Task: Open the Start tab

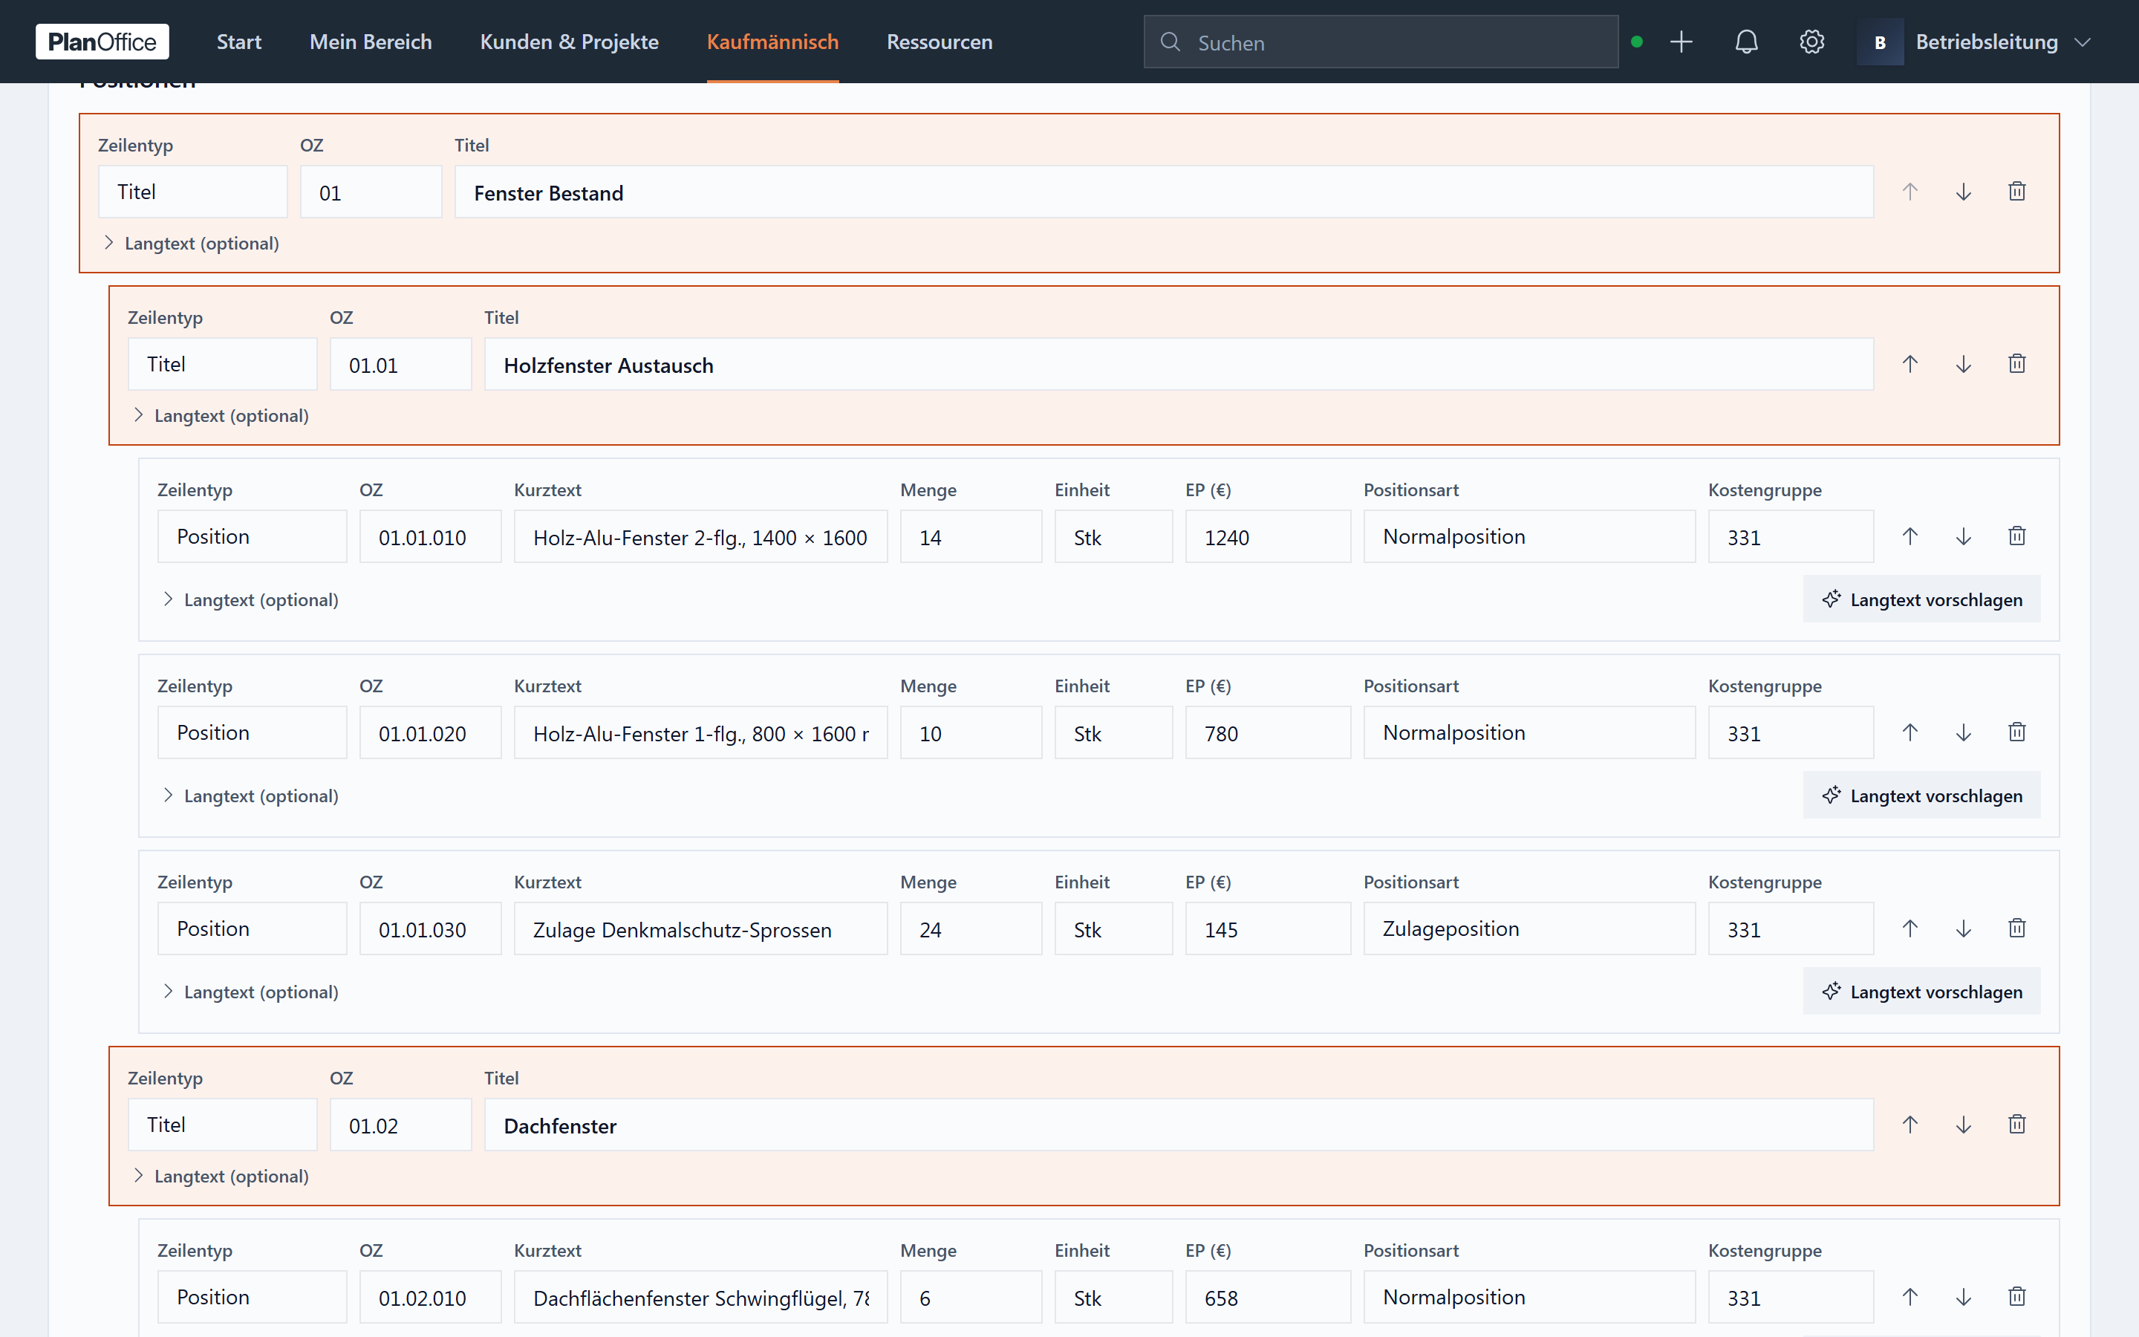Action: 238,42
